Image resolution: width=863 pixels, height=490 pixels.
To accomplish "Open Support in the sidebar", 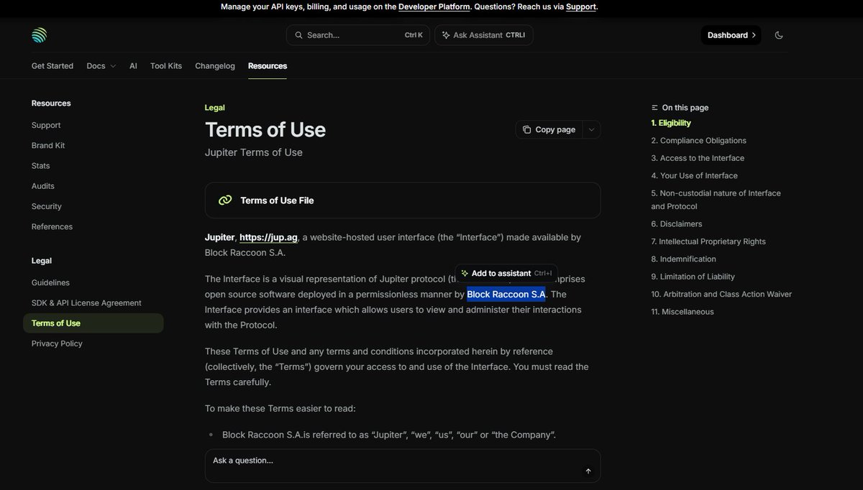I will point(46,125).
